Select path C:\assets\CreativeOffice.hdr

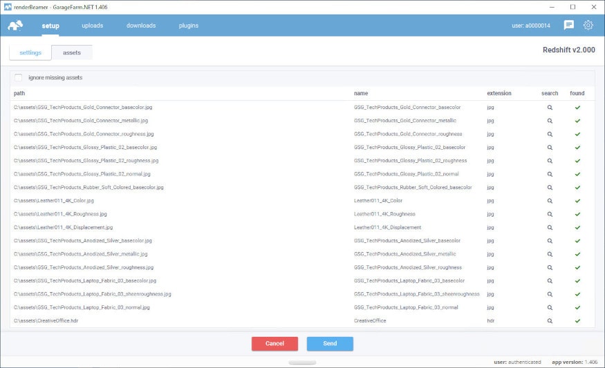pos(46,320)
